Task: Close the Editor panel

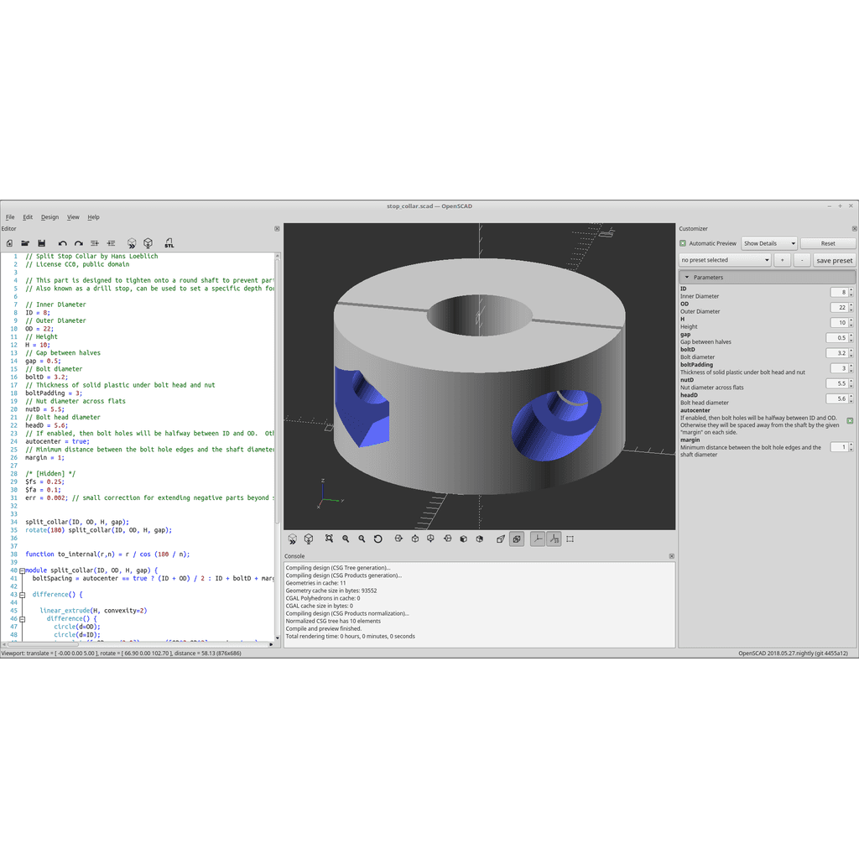Action: [x=277, y=228]
